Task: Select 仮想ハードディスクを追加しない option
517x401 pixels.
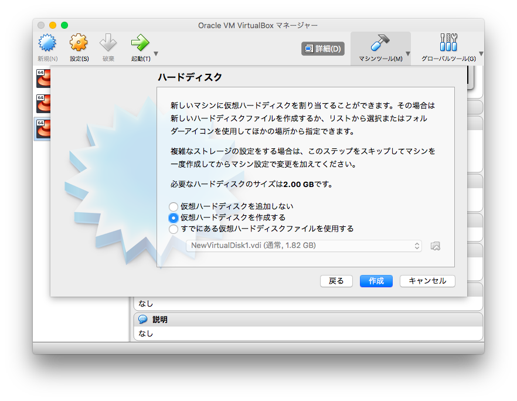Action: [174, 206]
